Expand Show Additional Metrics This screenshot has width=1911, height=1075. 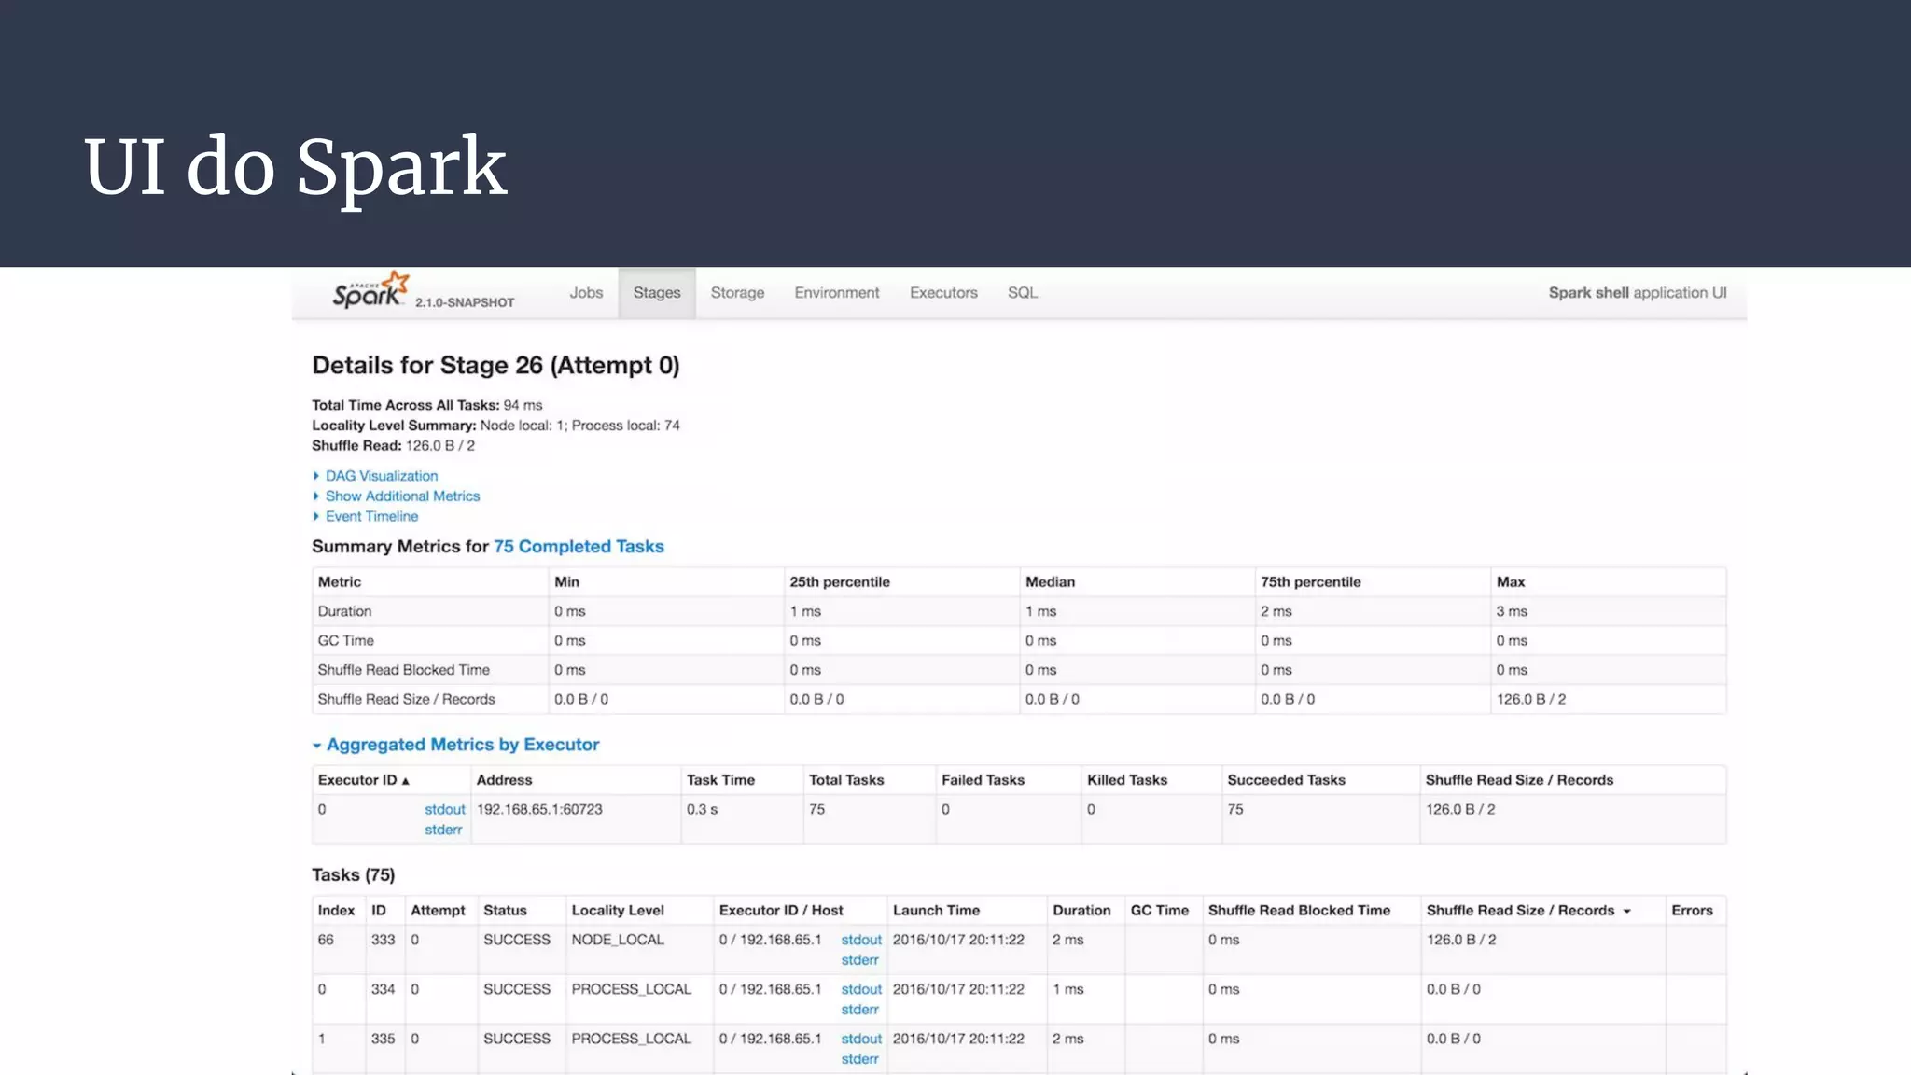click(x=402, y=496)
